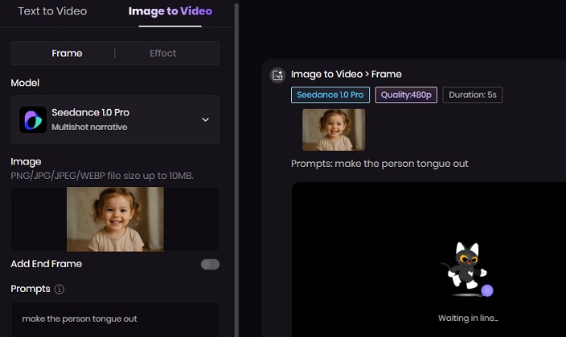This screenshot has width=566, height=337.
Task: Click the Quality:480p tag
Action: (x=406, y=95)
